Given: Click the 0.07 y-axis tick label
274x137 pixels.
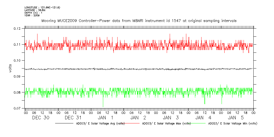Looking at the screenshot, I should click(17, 108).
